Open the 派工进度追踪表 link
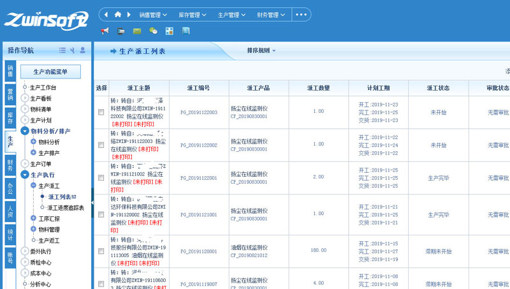The image size is (510, 289). [x=66, y=207]
